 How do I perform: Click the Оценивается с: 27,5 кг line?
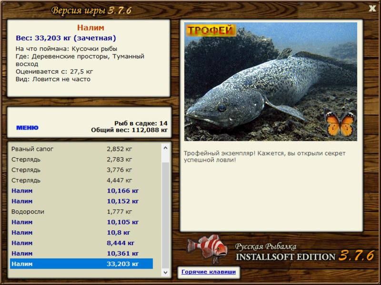pos(54,72)
